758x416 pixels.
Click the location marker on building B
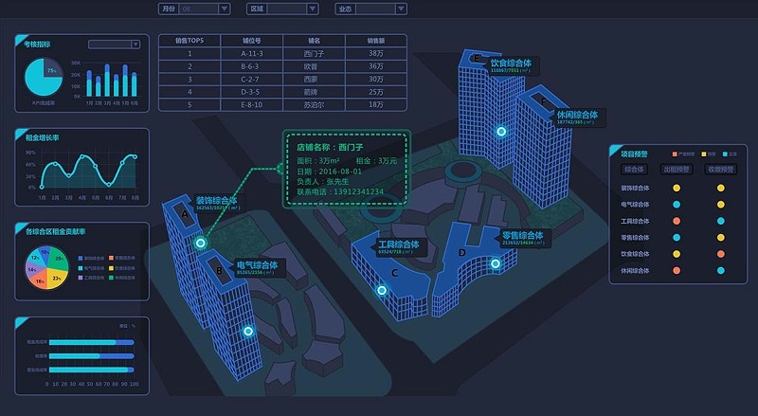click(x=248, y=331)
